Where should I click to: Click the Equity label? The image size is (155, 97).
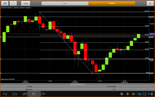coord(30,86)
